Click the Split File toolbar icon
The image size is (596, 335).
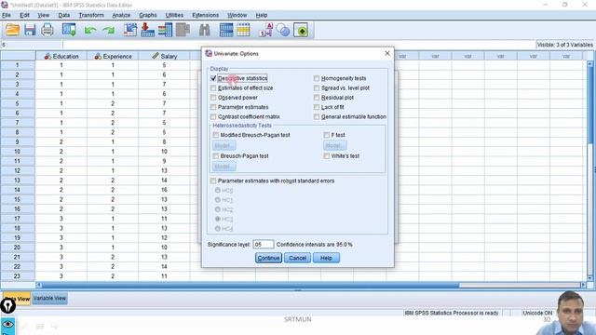pos(226,30)
